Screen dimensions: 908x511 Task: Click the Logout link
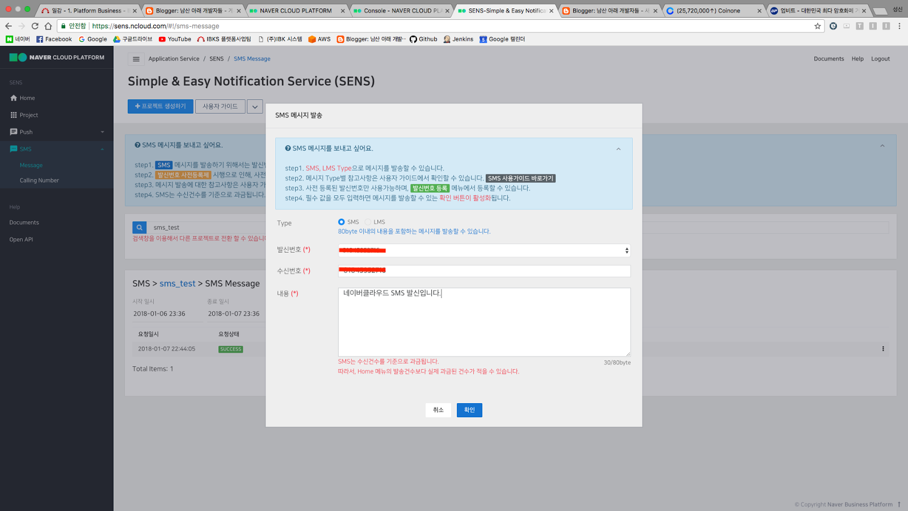pos(880,59)
